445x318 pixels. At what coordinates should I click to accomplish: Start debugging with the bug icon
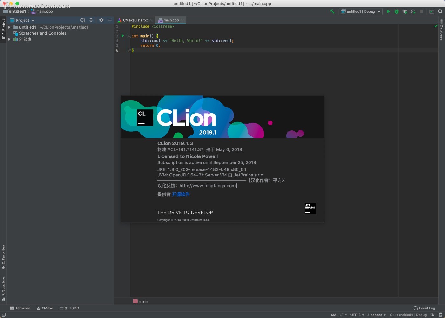coord(396,11)
